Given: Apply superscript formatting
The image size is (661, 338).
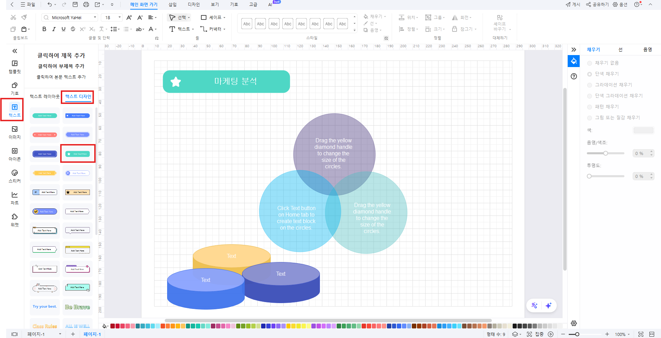Looking at the screenshot, I should pos(82,29).
